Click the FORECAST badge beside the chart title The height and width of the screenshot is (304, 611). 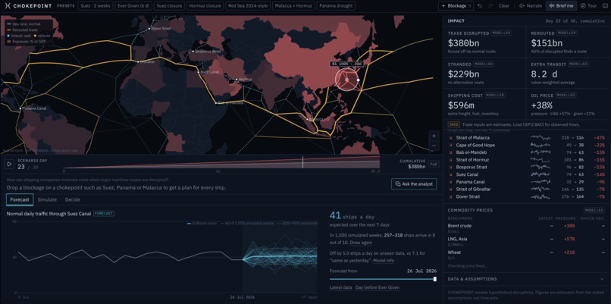click(104, 214)
